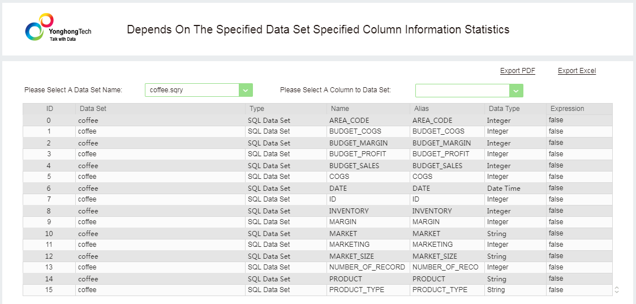The image size is (636, 304).
Task: Export the report as PDF
Action: [517, 71]
